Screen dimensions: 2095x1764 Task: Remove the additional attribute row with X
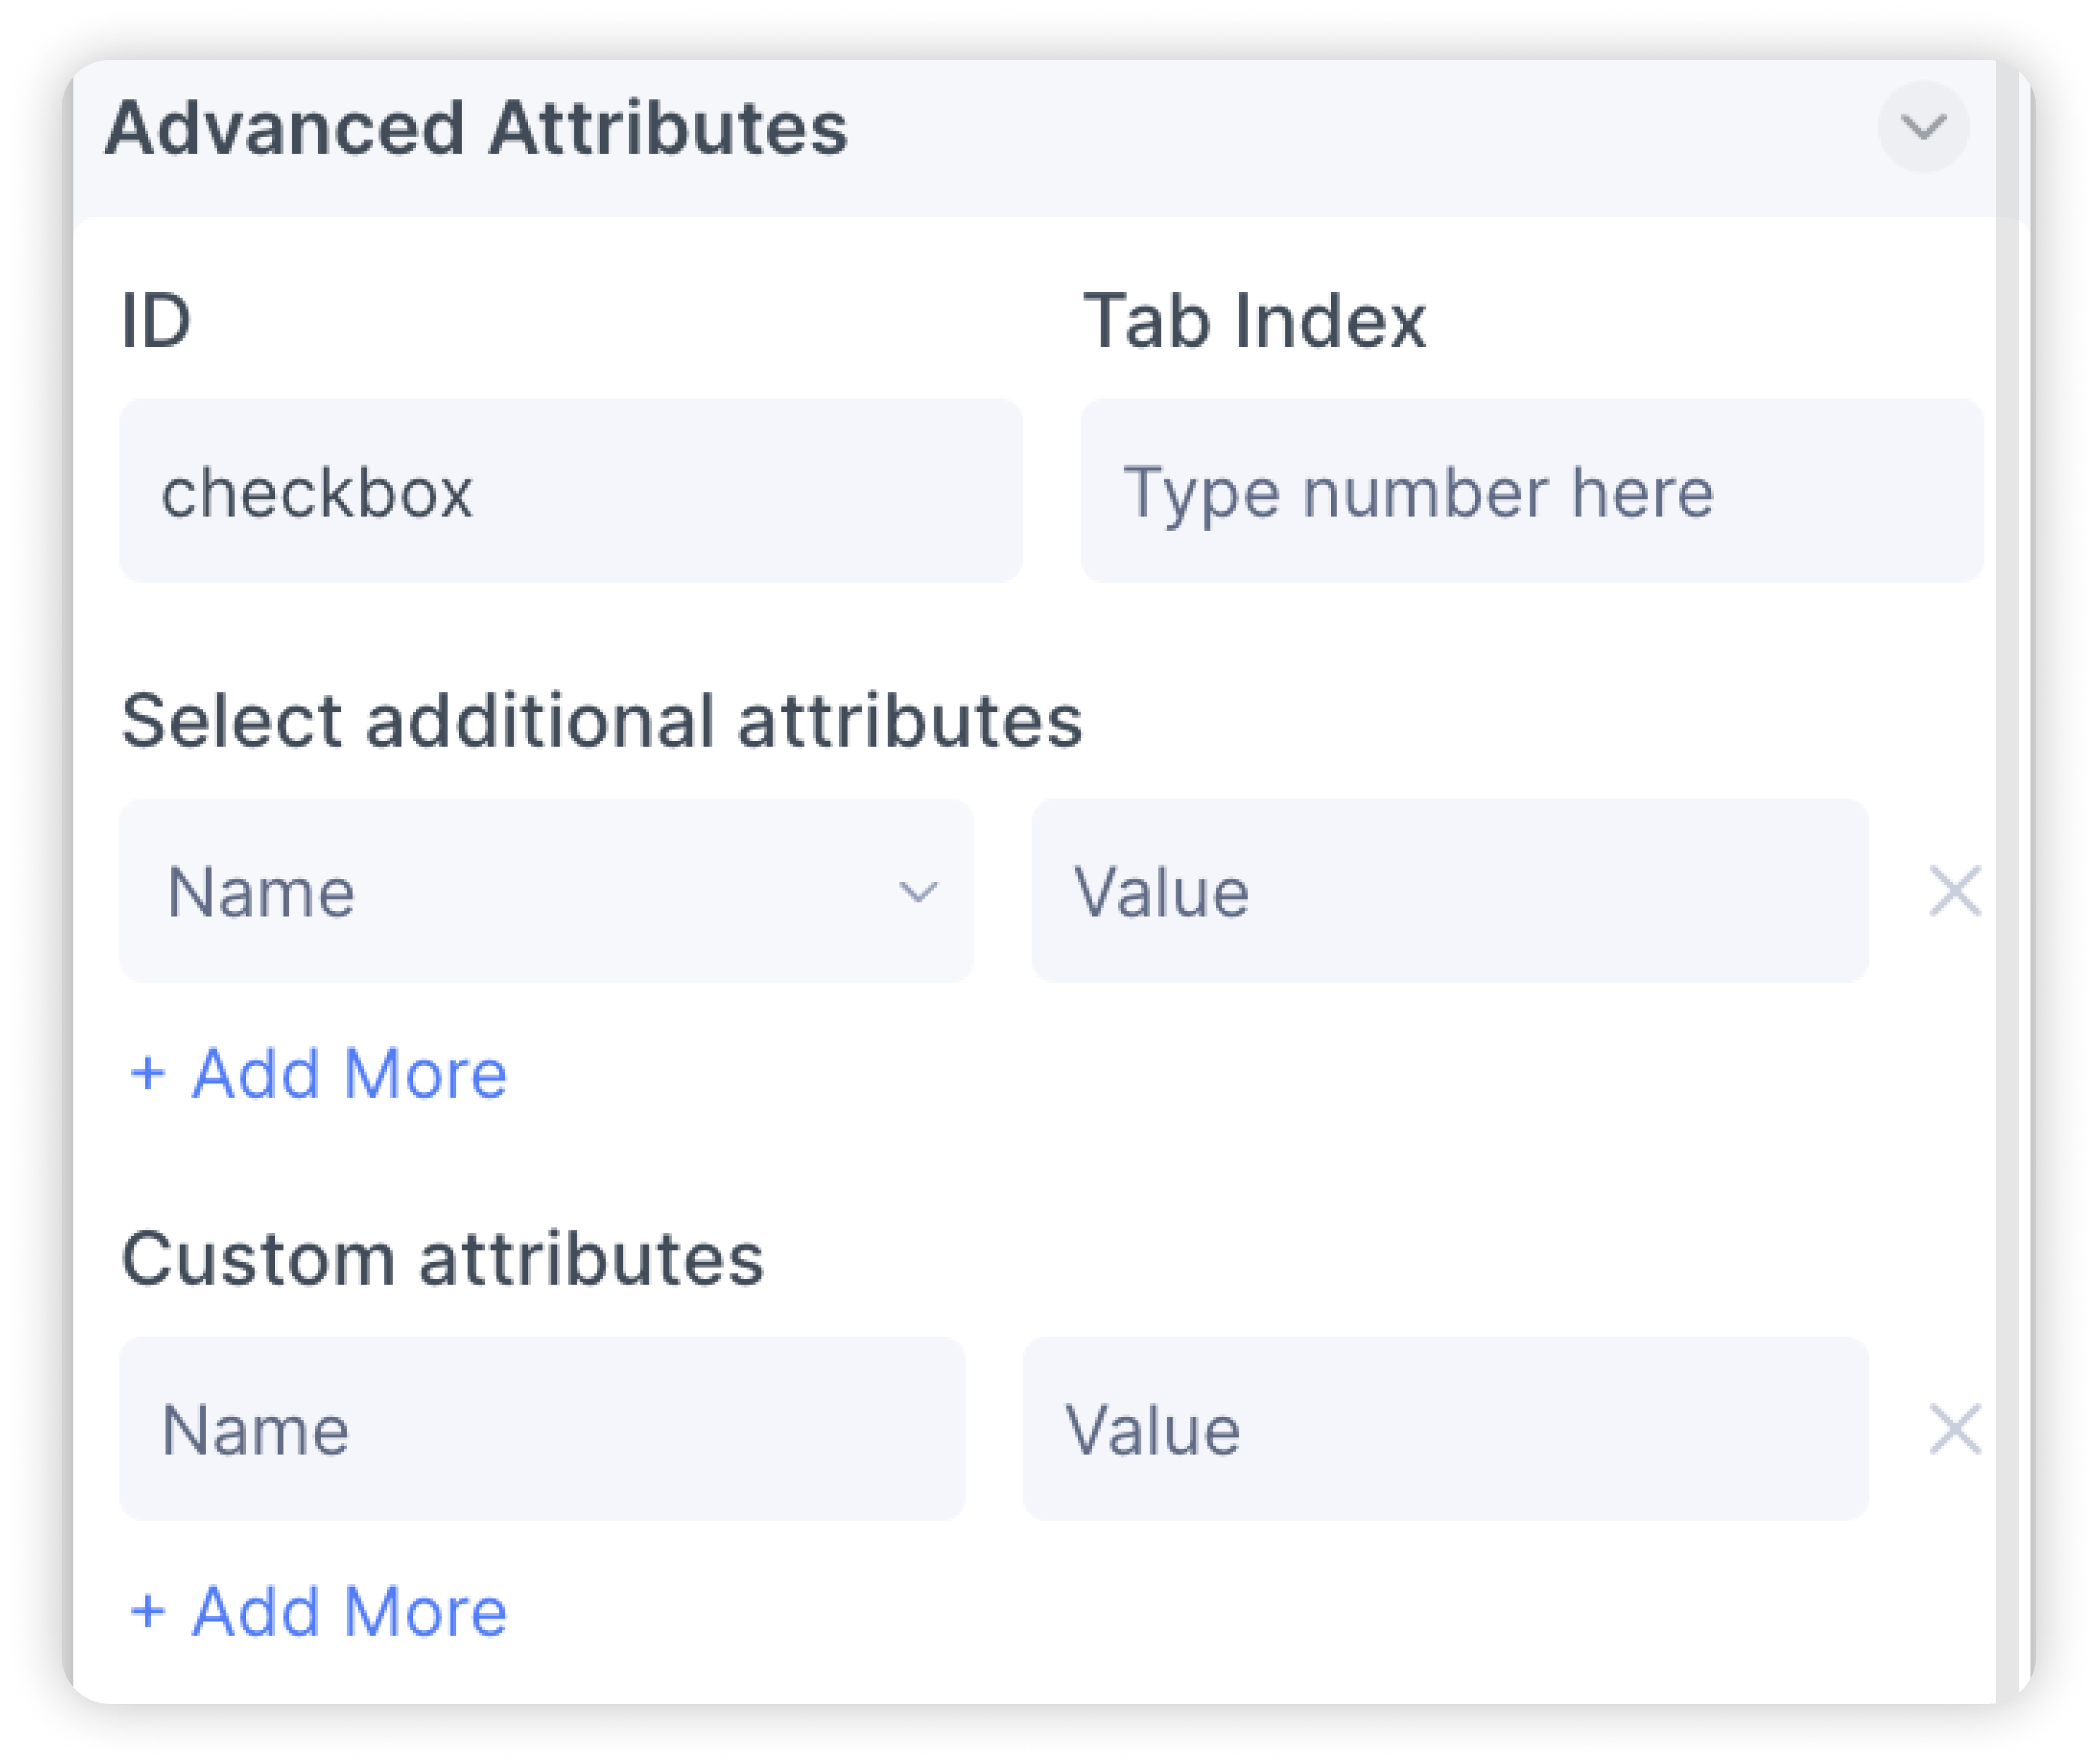click(x=1954, y=891)
